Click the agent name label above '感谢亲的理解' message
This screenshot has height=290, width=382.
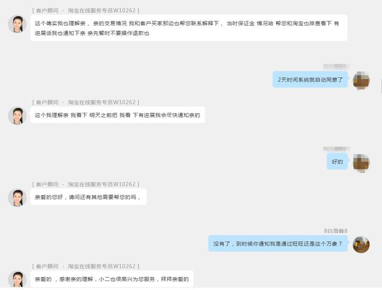point(85,266)
